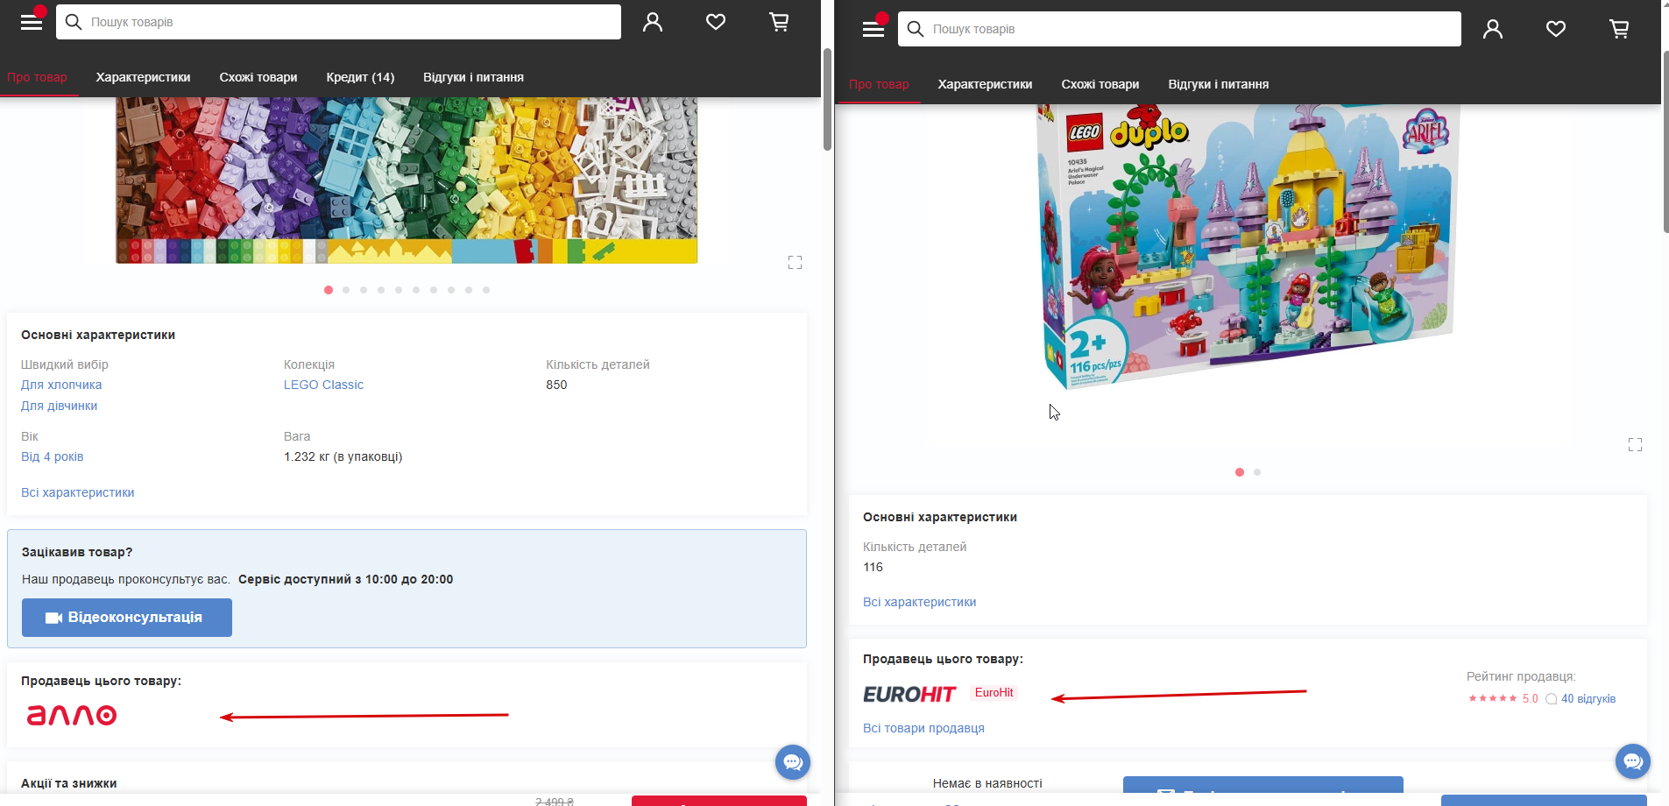Click search magnifier icon in right window

(x=916, y=29)
